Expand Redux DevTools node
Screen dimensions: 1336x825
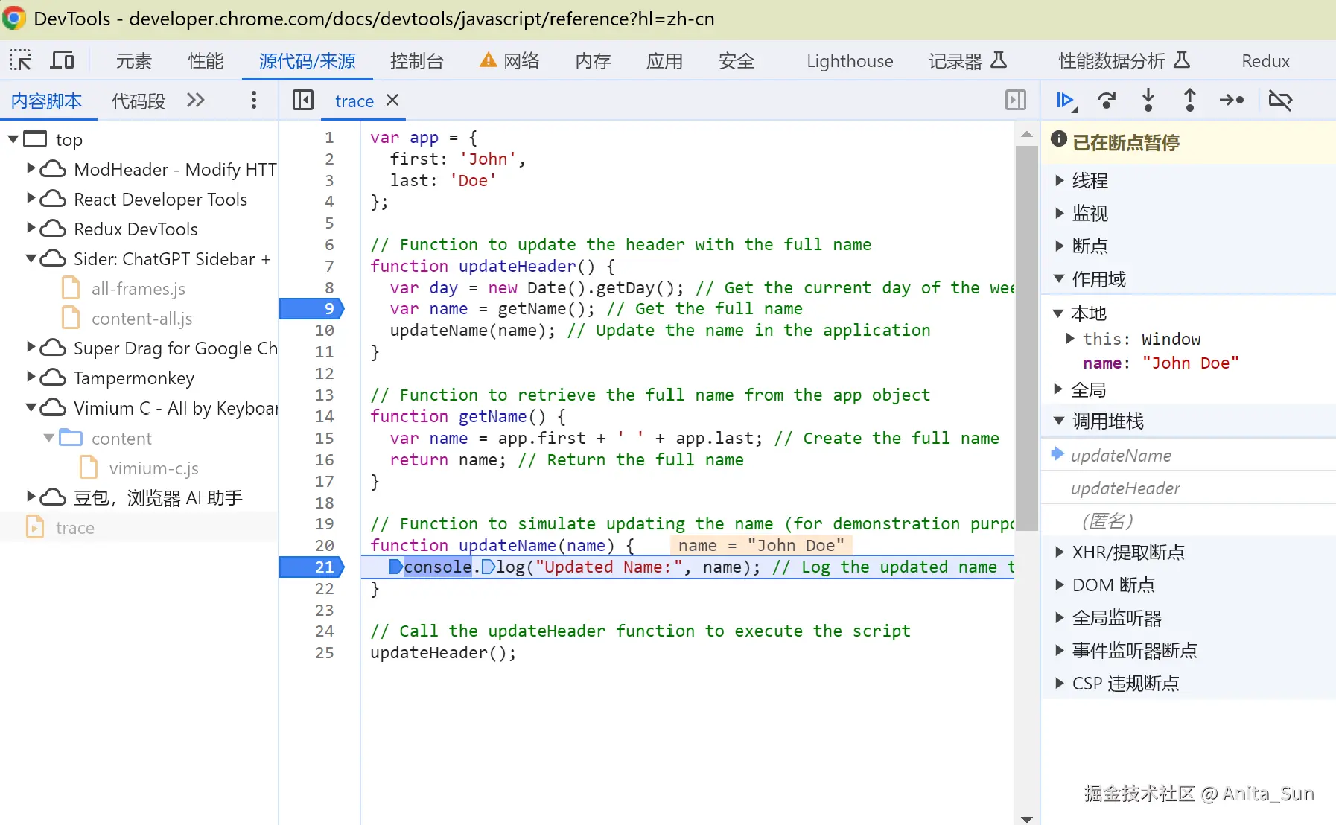click(x=31, y=229)
